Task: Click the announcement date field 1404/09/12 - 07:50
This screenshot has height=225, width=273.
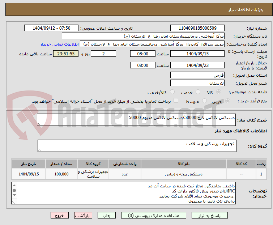Action: point(51,28)
